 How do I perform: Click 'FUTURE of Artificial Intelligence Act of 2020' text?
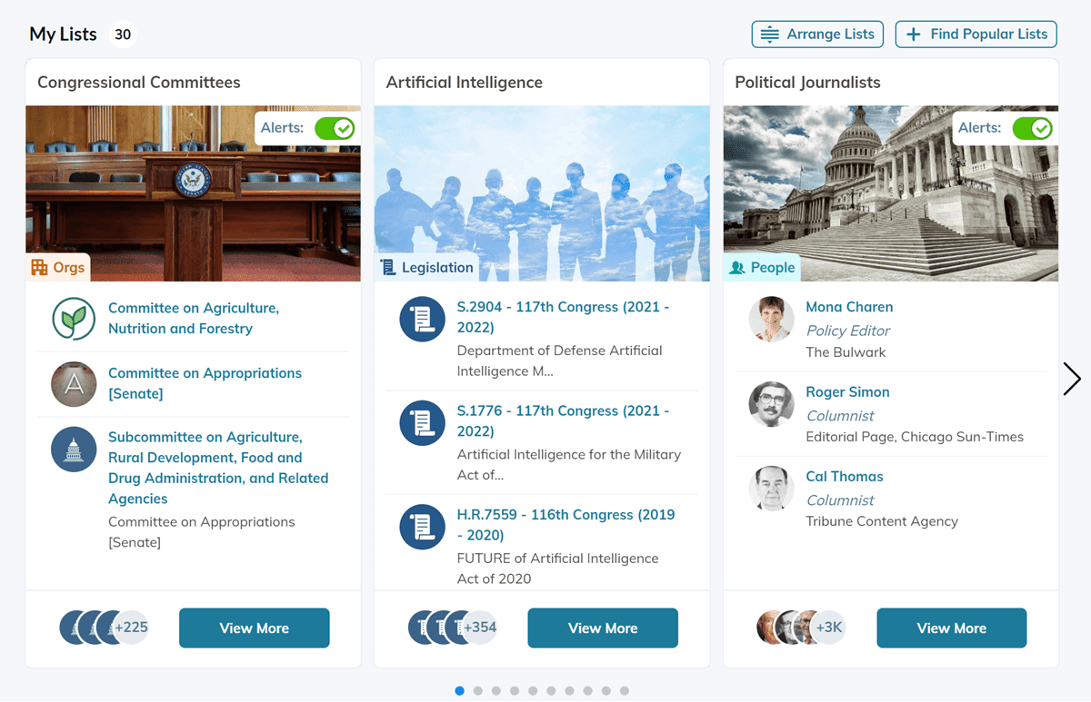(557, 569)
